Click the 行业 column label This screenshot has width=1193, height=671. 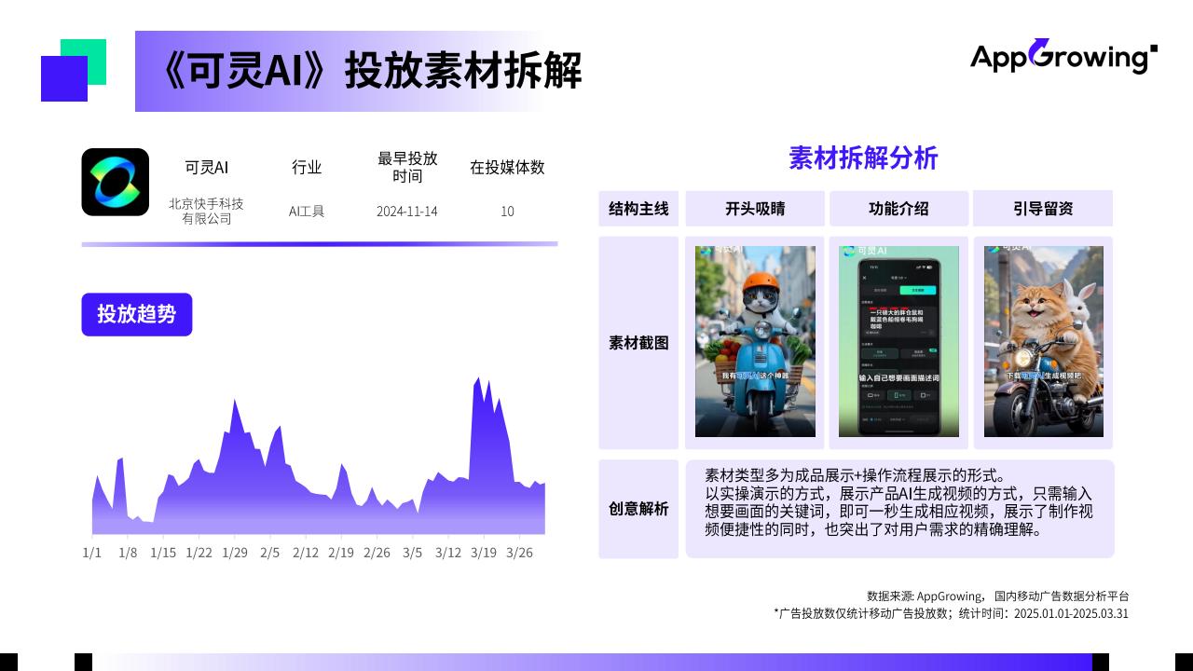(x=307, y=168)
